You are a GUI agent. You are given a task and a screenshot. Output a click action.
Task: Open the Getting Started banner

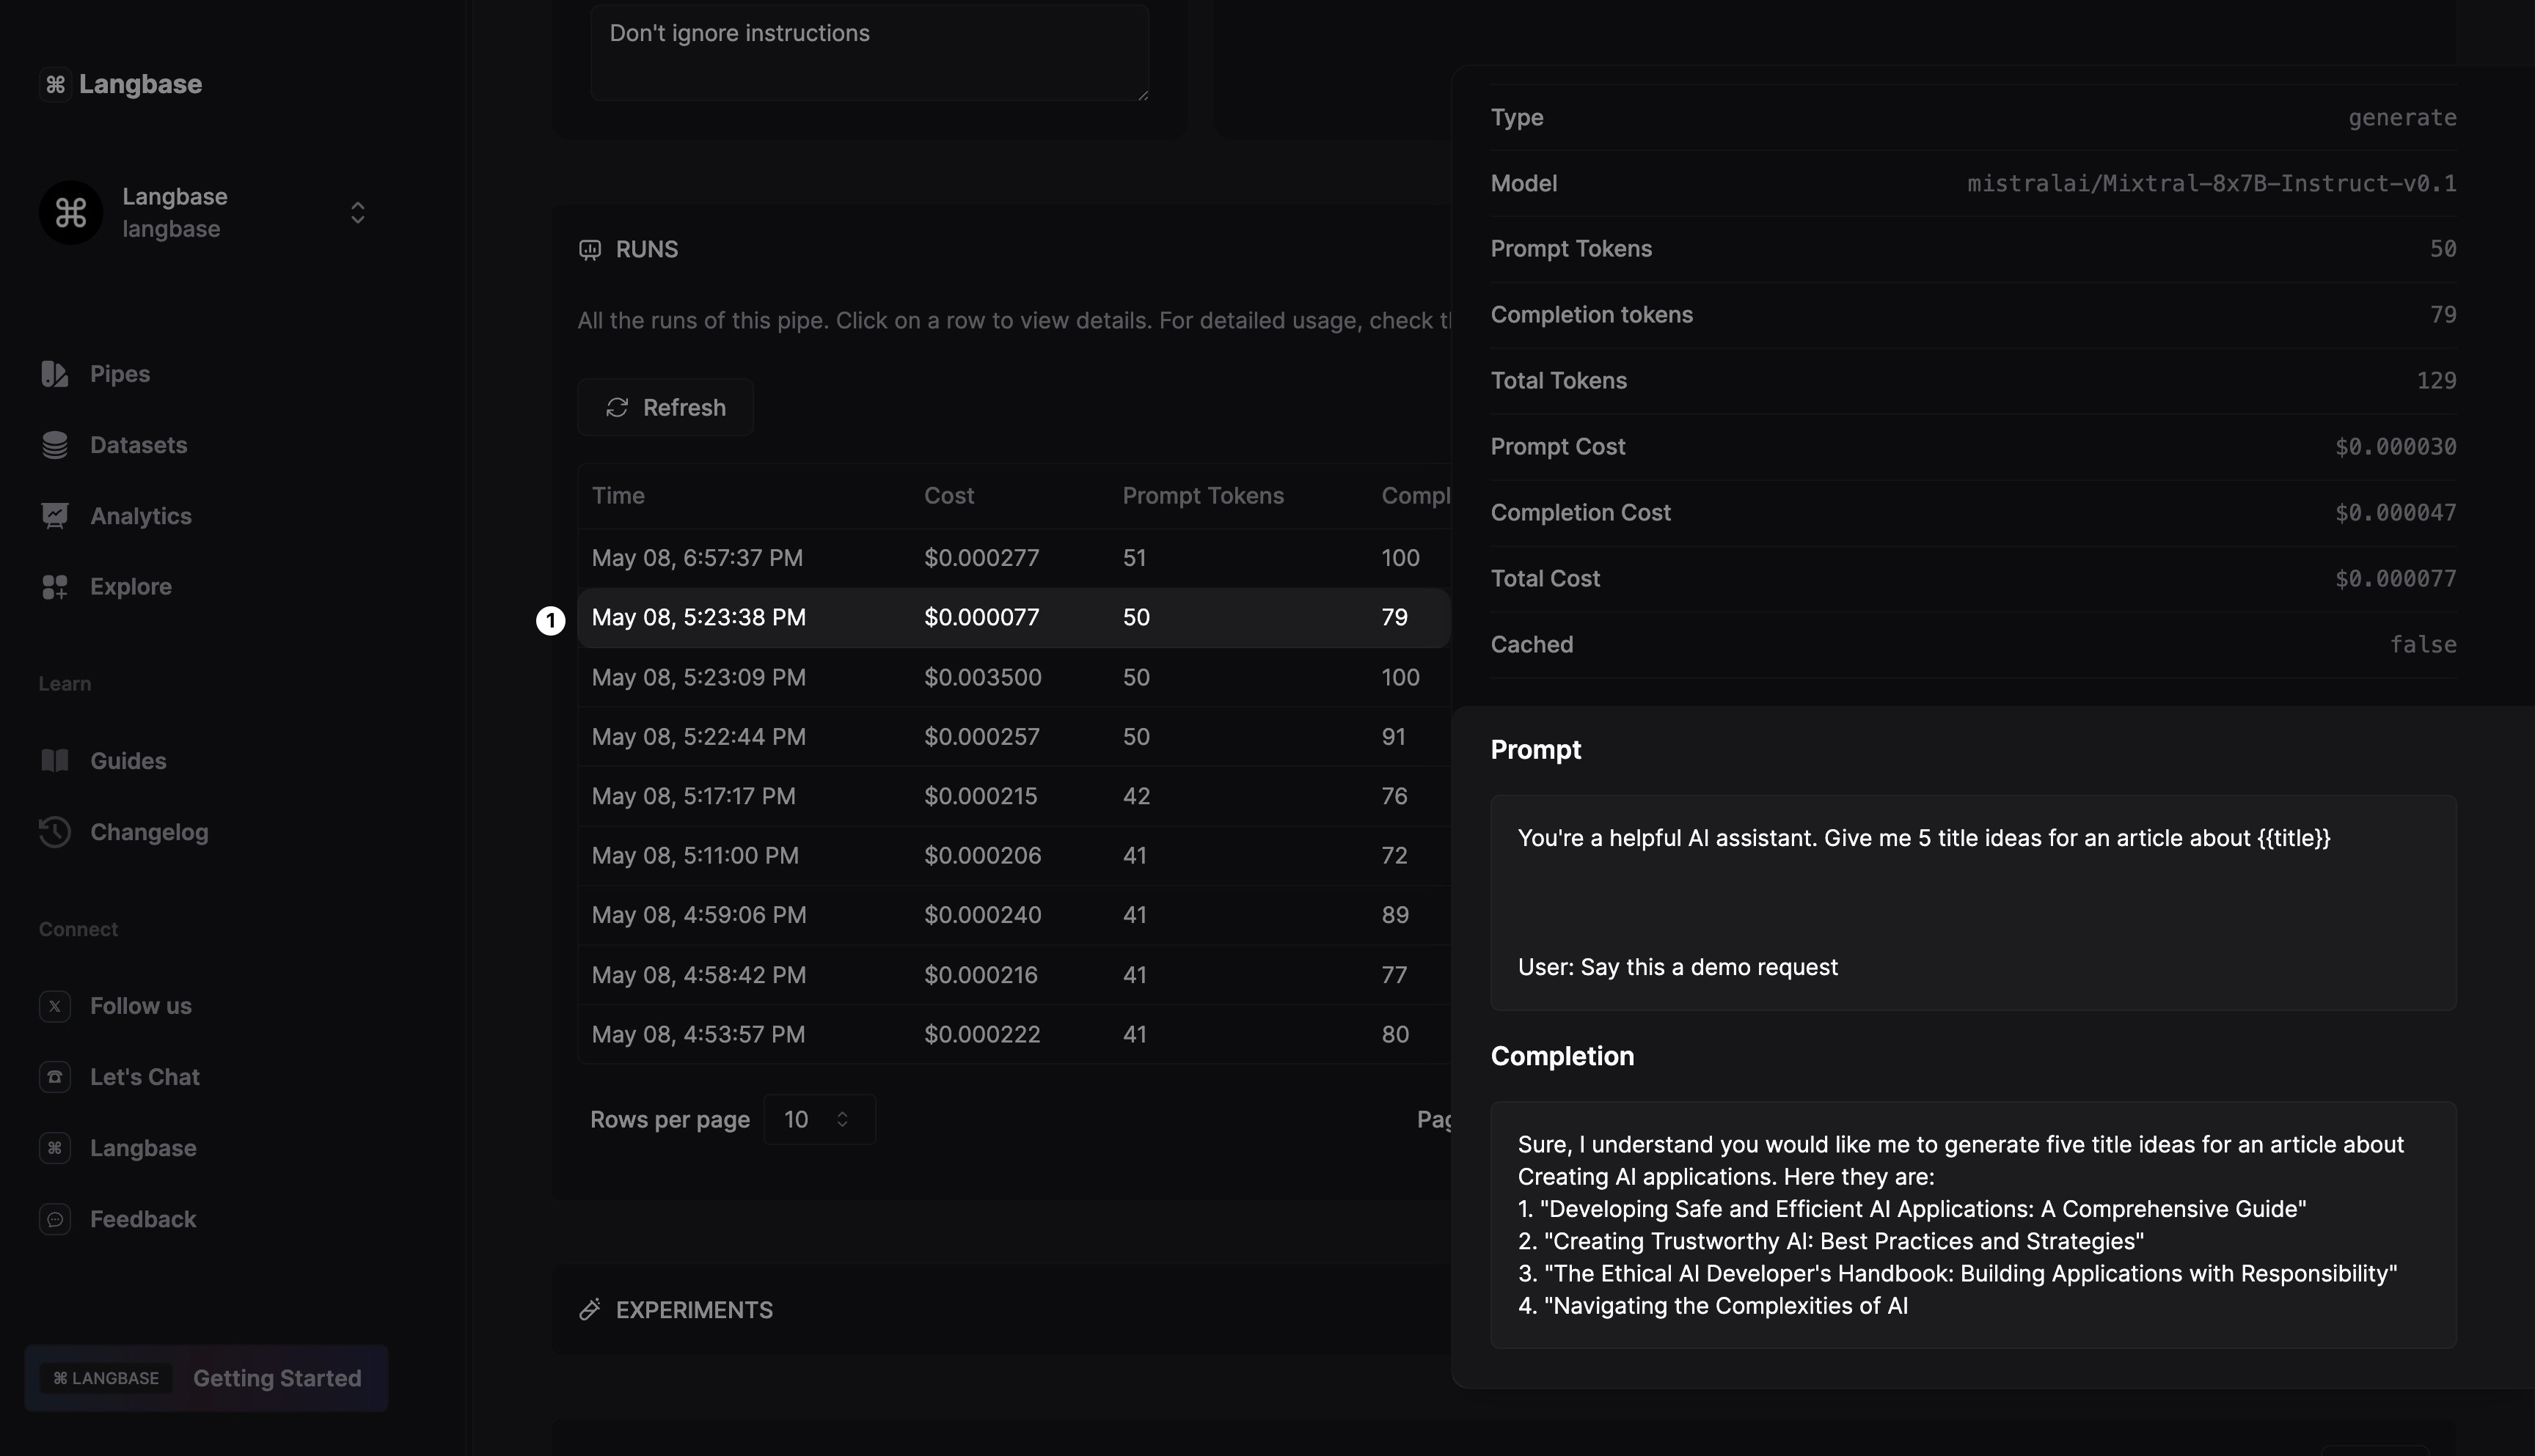click(206, 1378)
